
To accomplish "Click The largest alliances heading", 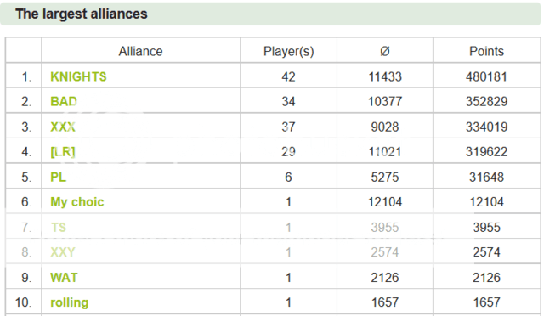I will [x=82, y=14].
